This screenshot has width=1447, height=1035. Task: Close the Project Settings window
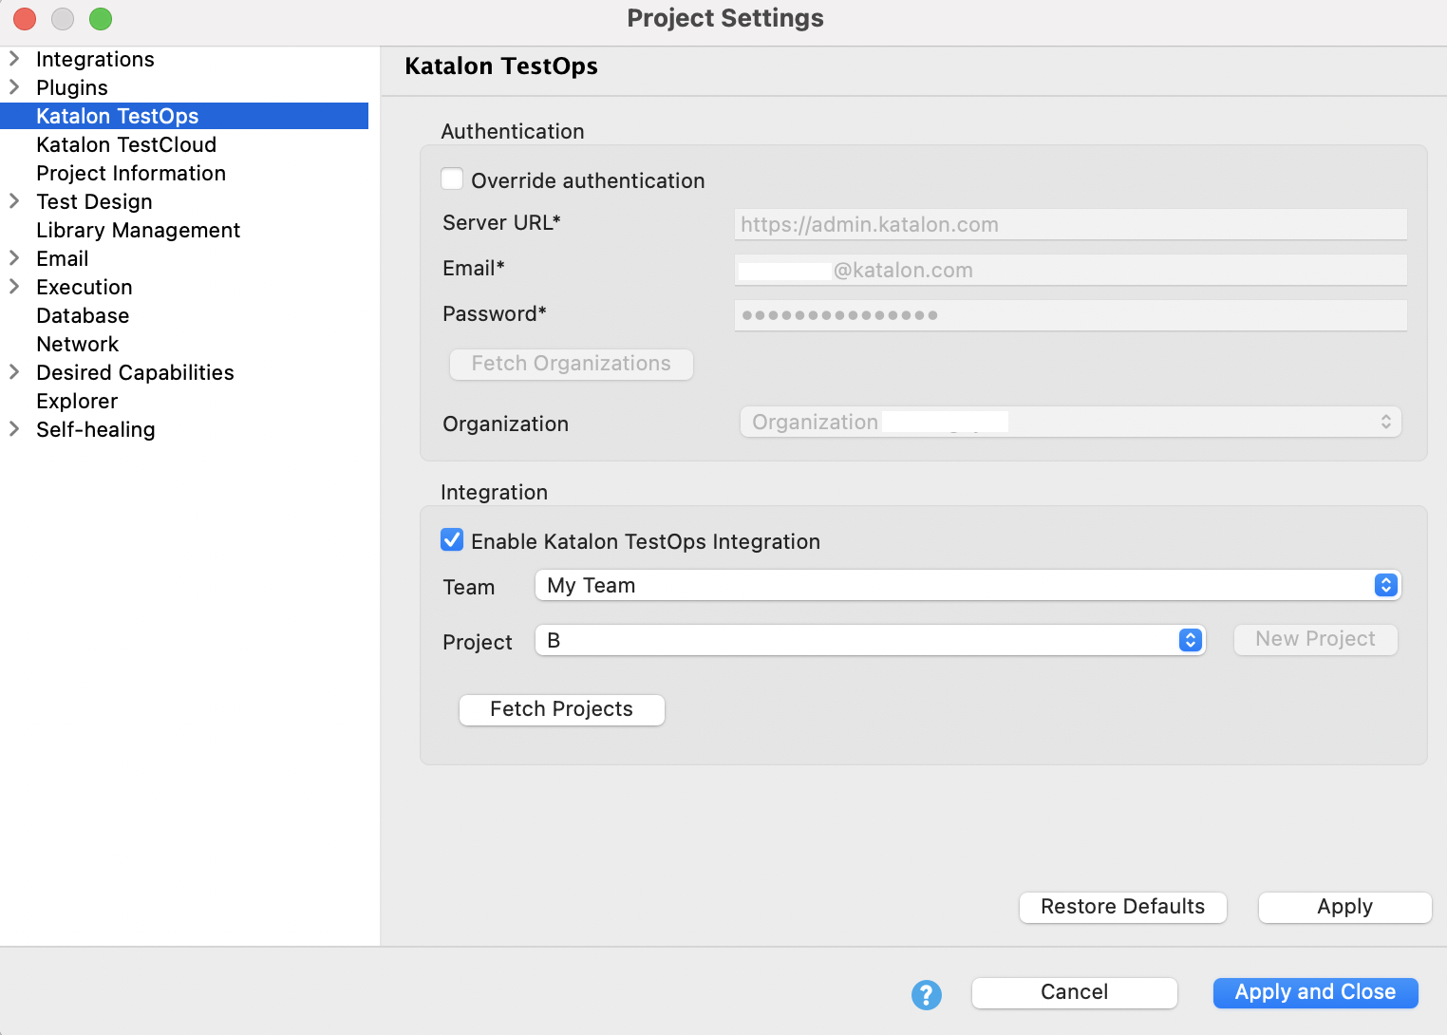(25, 18)
